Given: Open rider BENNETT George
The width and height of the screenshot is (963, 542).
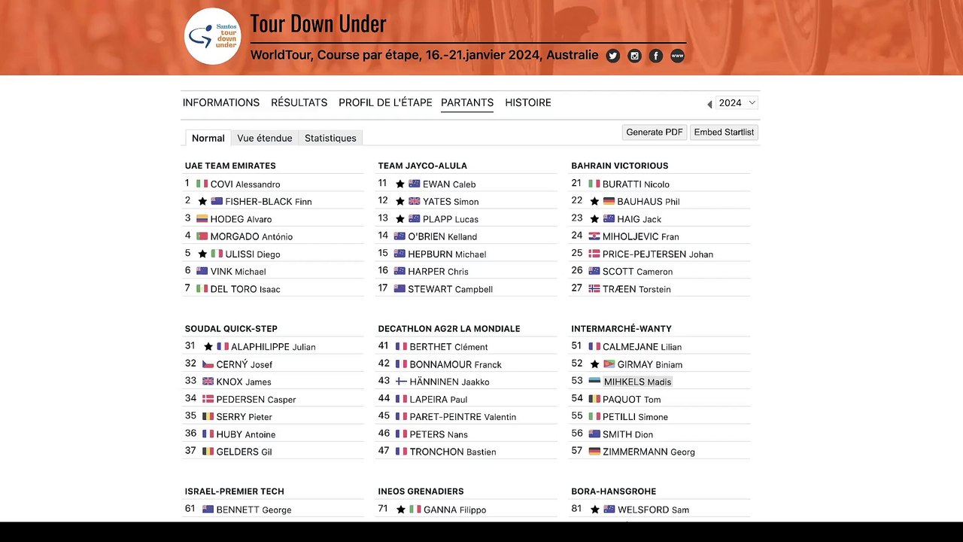Looking at the screenshot, I should pyautogui.click(x=254, y=510).
